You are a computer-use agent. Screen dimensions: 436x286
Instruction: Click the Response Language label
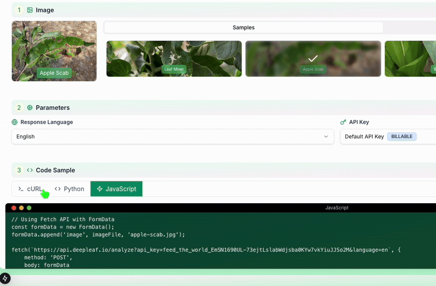click(47, 122)
